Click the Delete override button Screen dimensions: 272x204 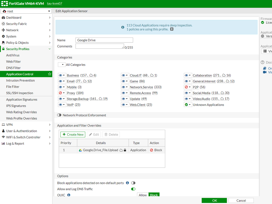pyautogui.click(x=111, y=134)
